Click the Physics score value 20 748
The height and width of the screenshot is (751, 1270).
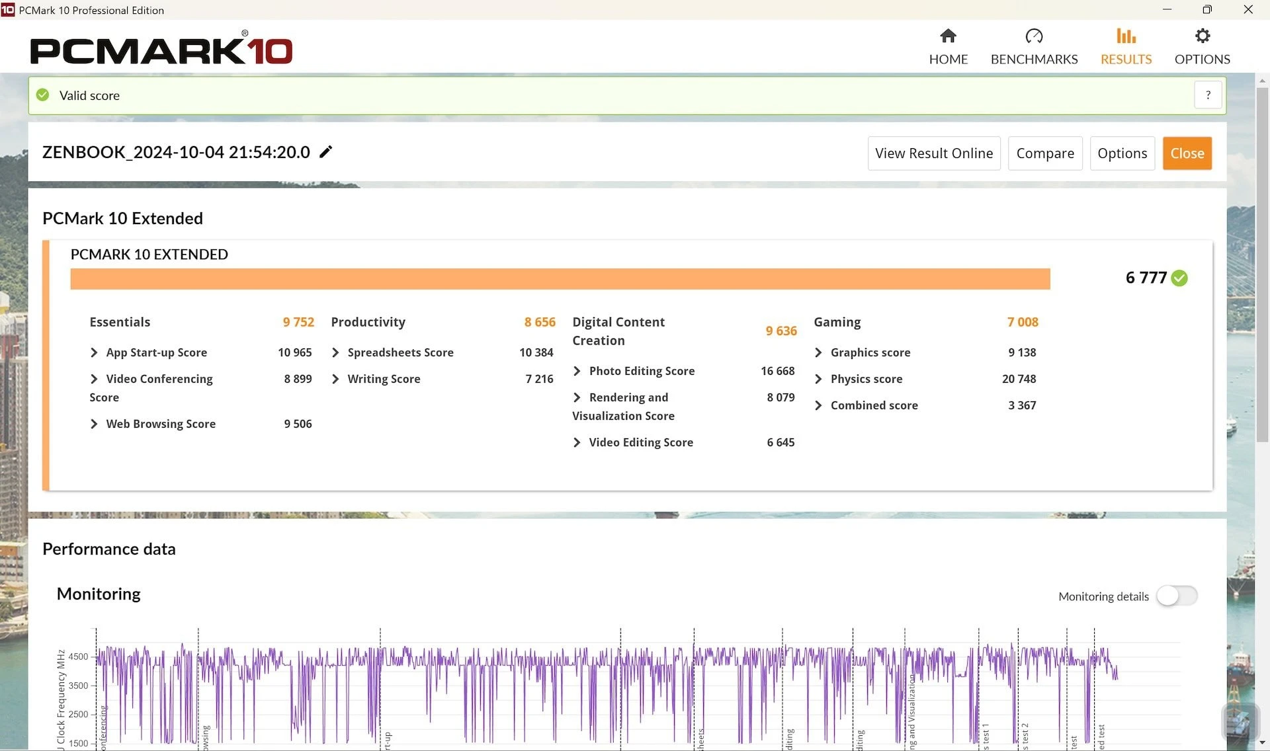pyautogui.click(x=1019, y=379)
